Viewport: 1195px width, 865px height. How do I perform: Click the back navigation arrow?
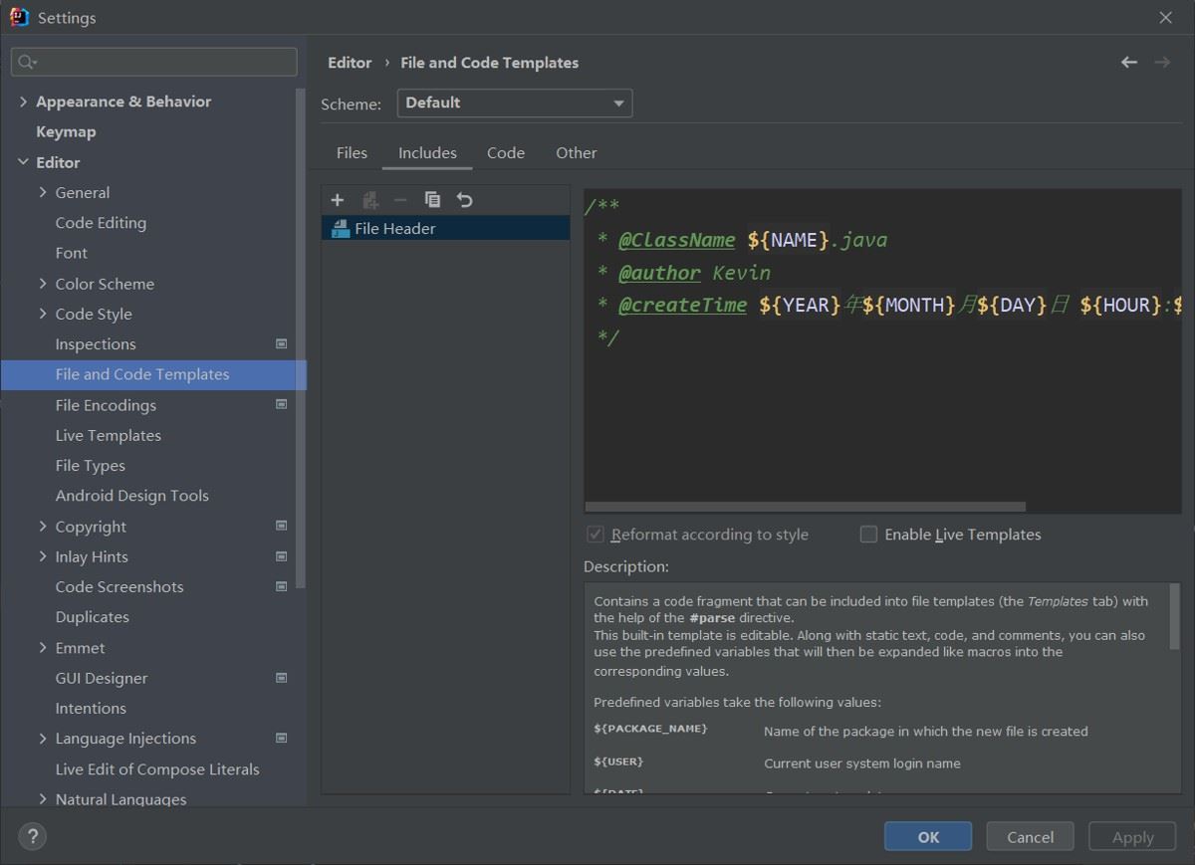tap(1129, 63)
